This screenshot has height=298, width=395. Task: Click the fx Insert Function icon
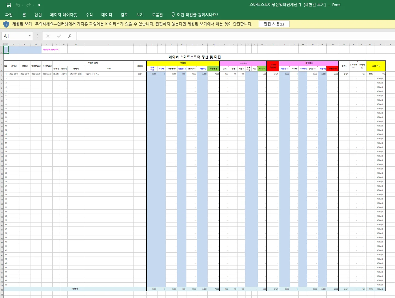tap(70, 36)
